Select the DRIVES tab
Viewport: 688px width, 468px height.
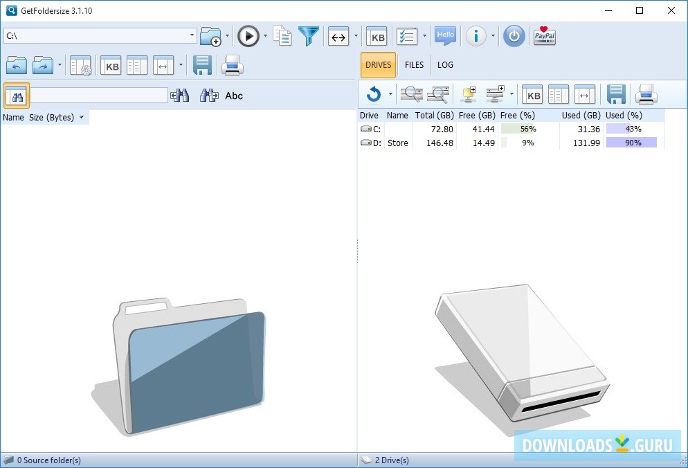pyautogui.click(x=378, y=65)
